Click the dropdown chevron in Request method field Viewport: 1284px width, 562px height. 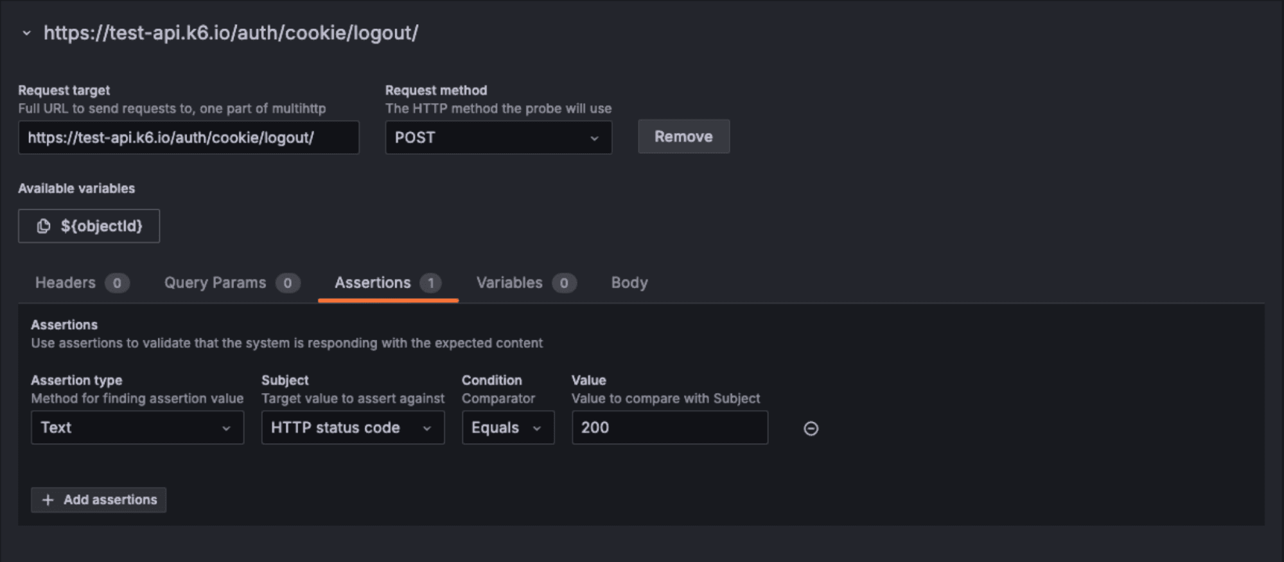(x=595, y=137)
